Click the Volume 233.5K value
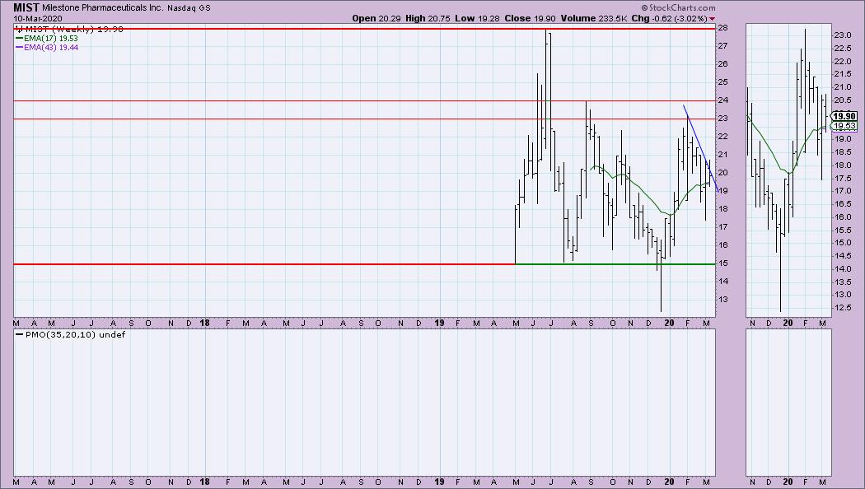 click(x=594, y=18)
